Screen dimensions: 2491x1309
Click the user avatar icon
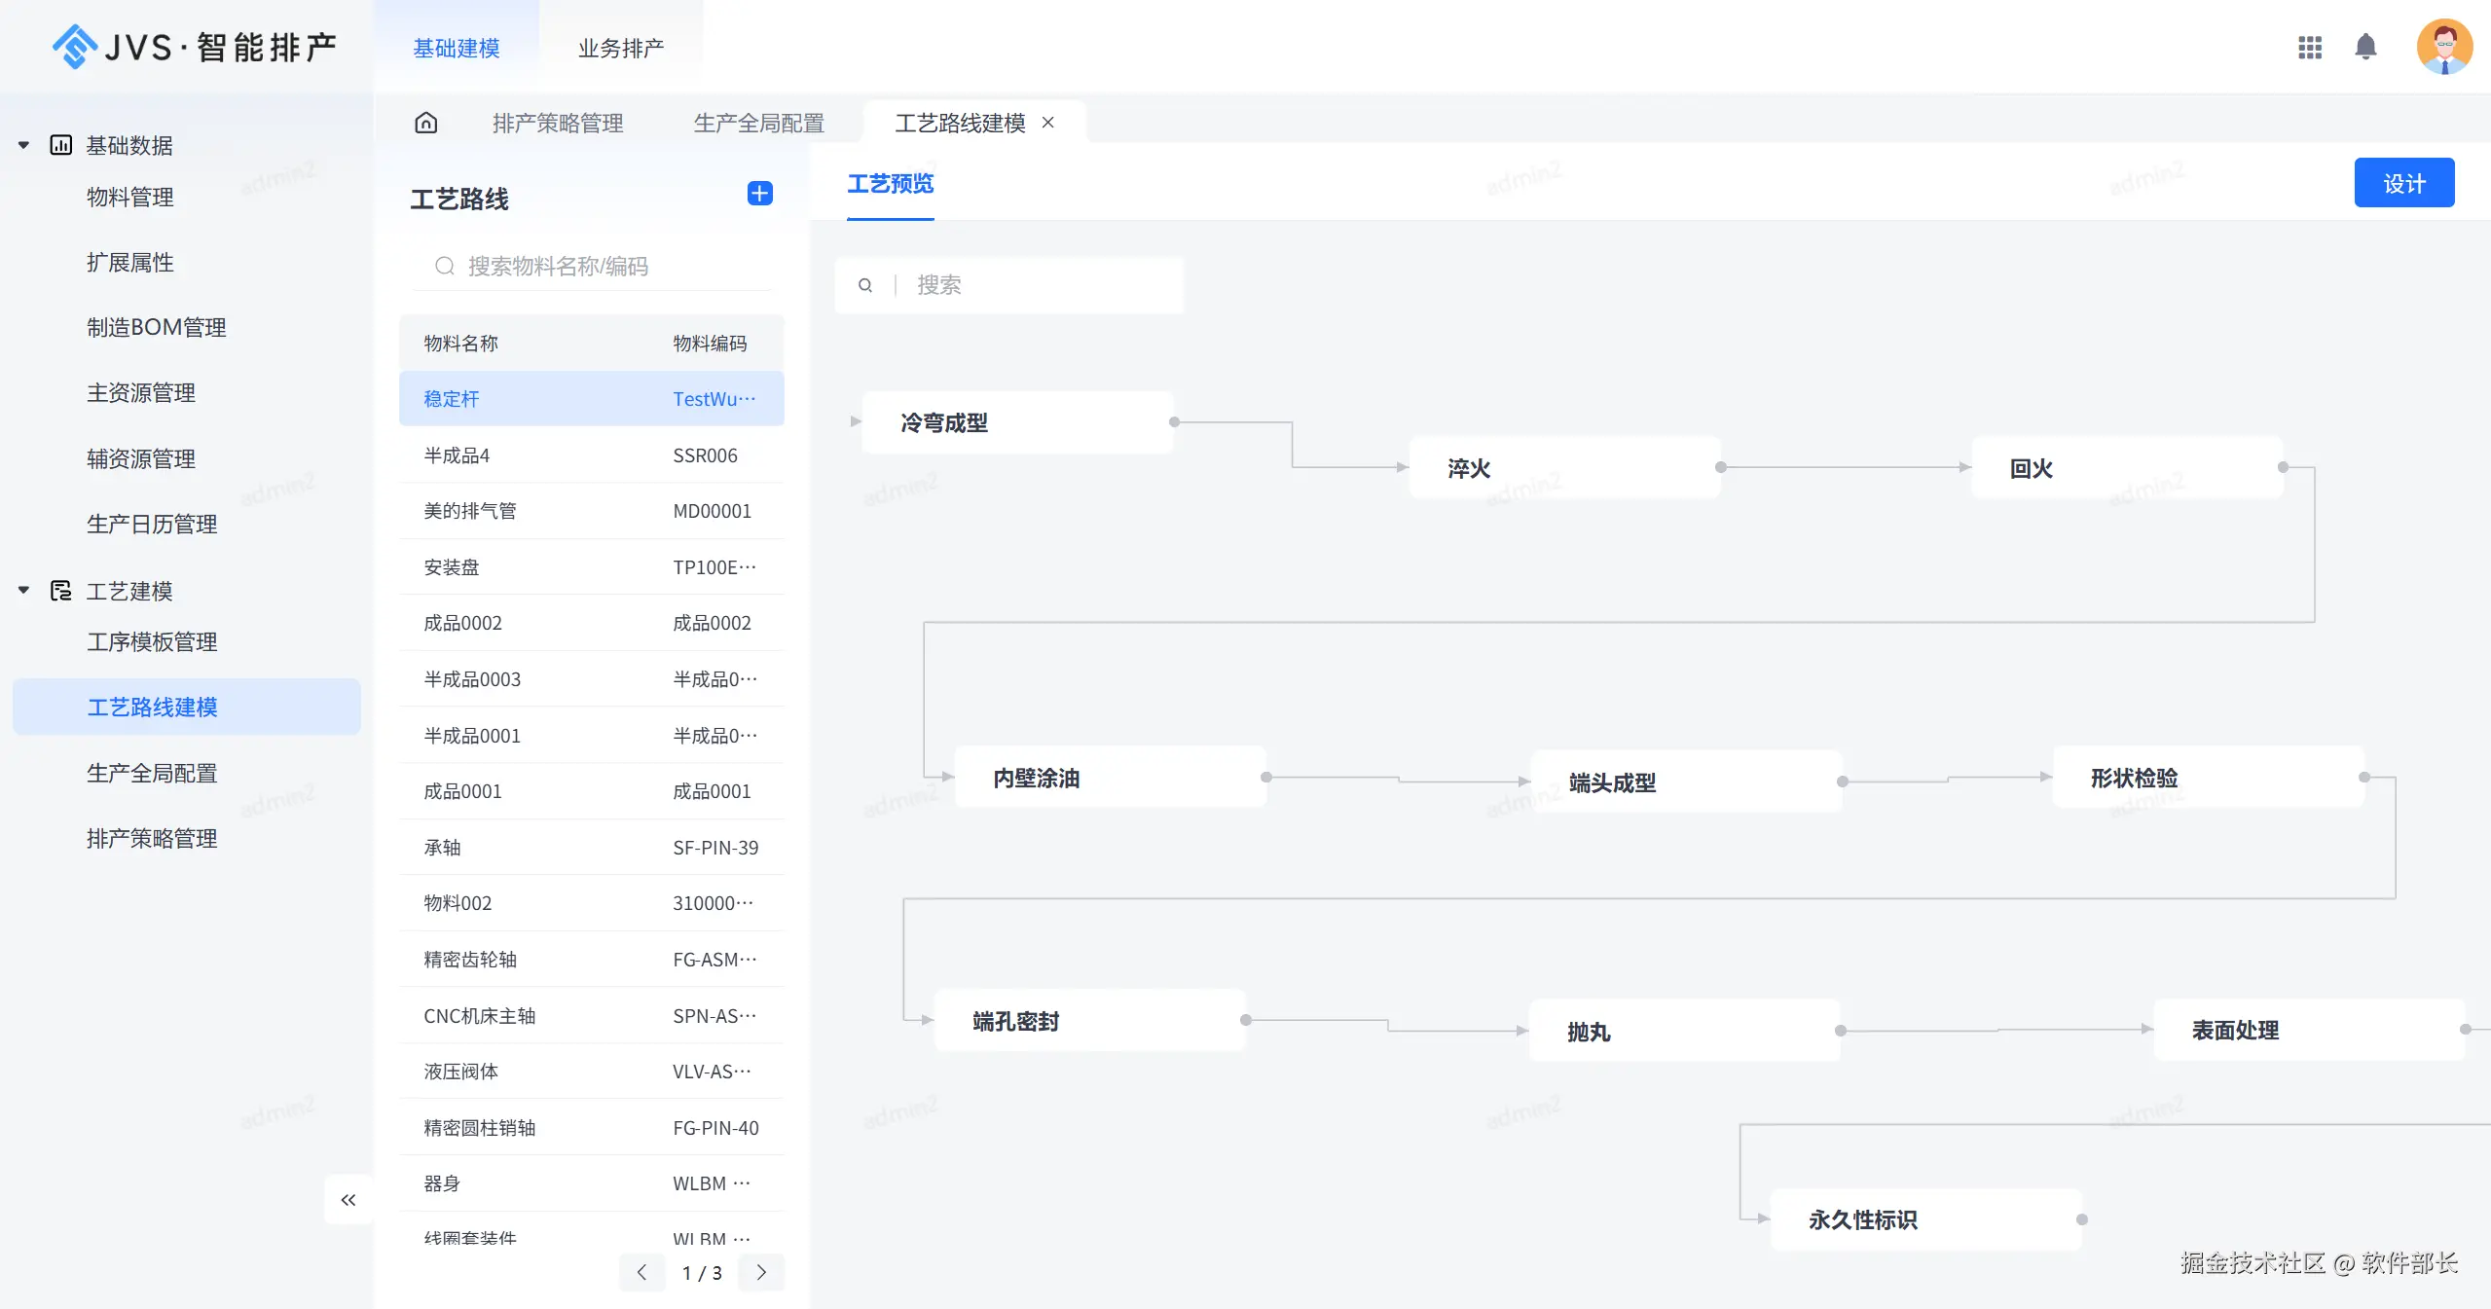tap(2443, 47)
